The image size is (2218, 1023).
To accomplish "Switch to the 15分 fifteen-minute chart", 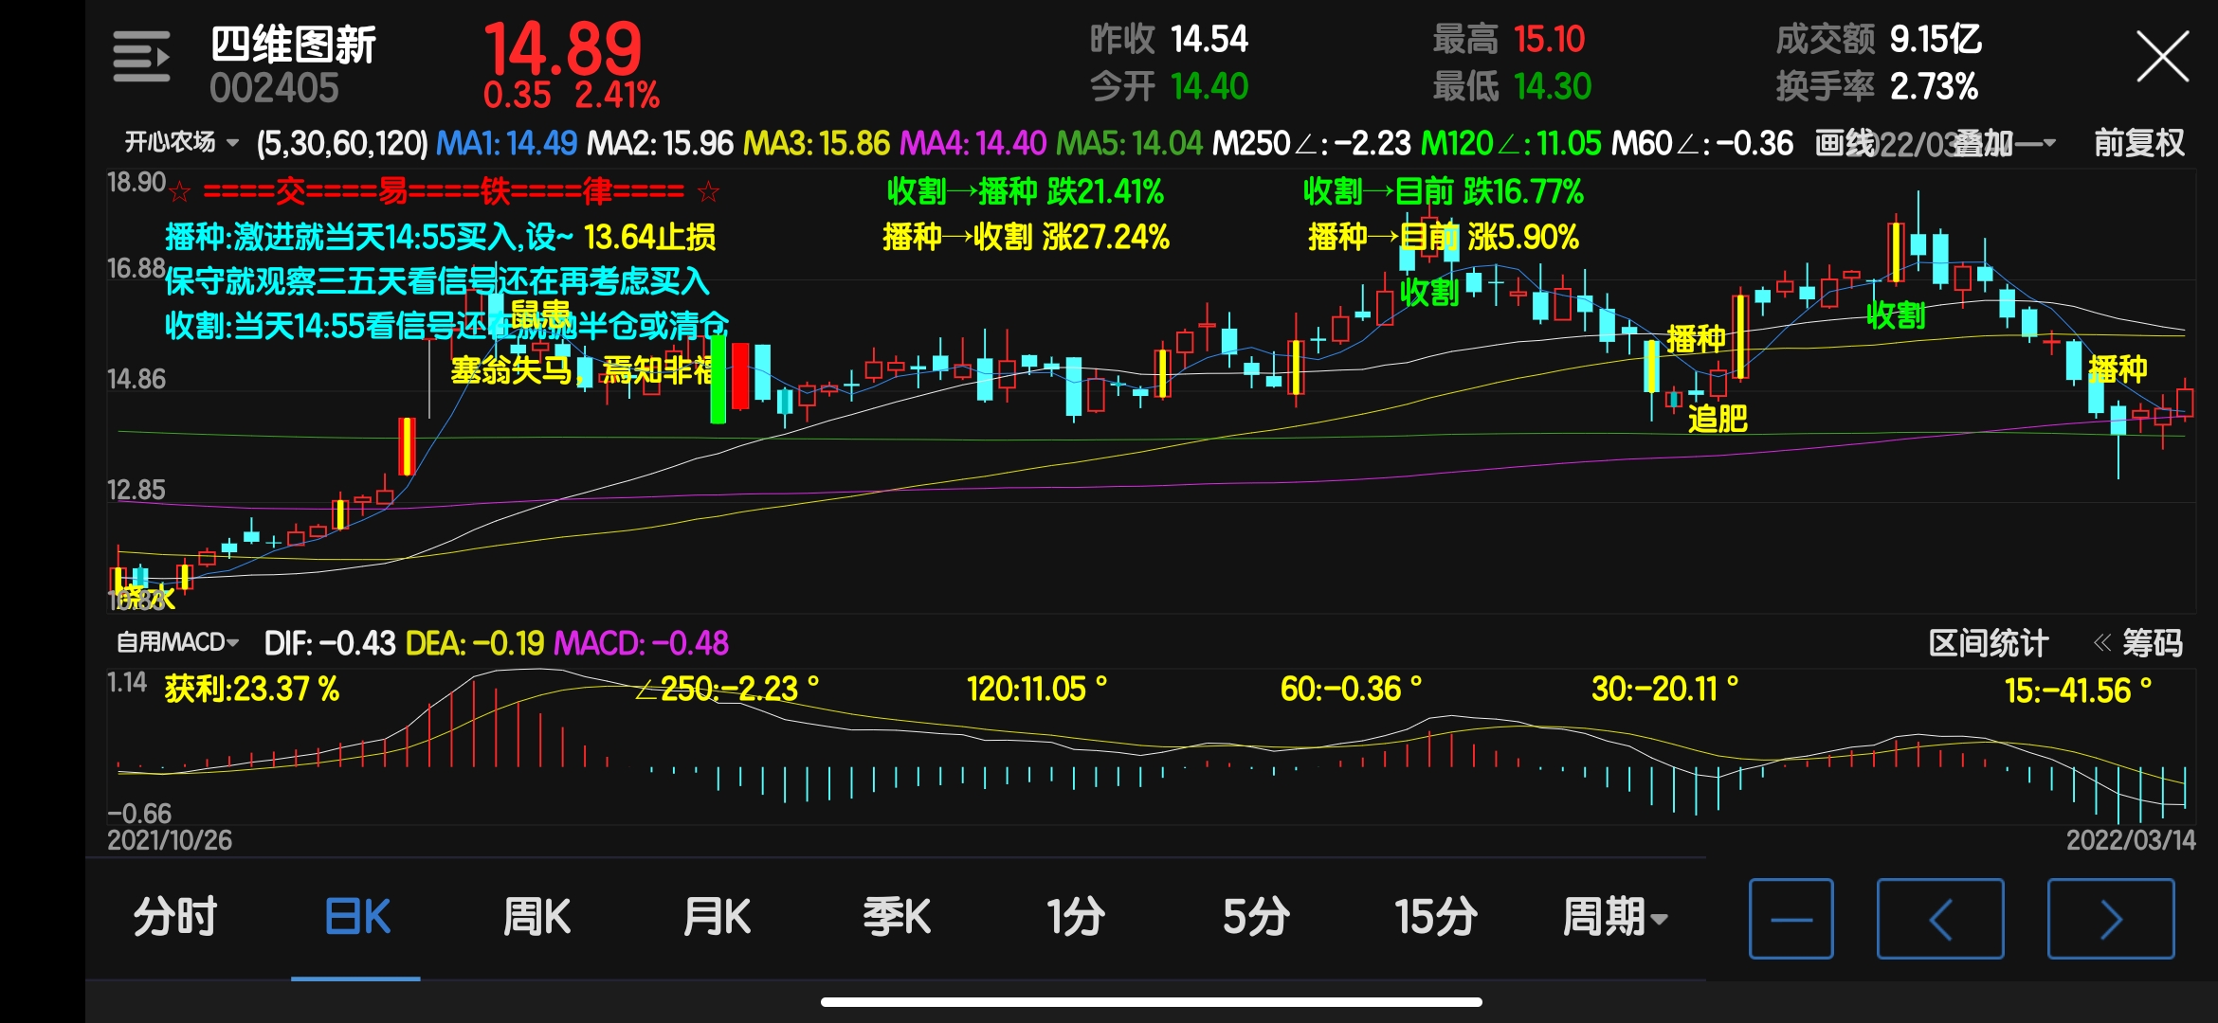I will 1436,917.
